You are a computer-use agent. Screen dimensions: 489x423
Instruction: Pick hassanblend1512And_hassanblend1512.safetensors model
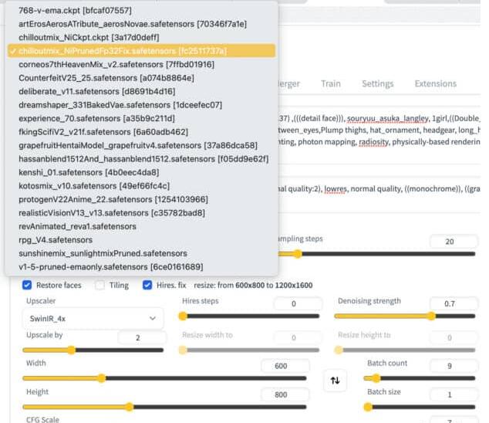[142, 159]
